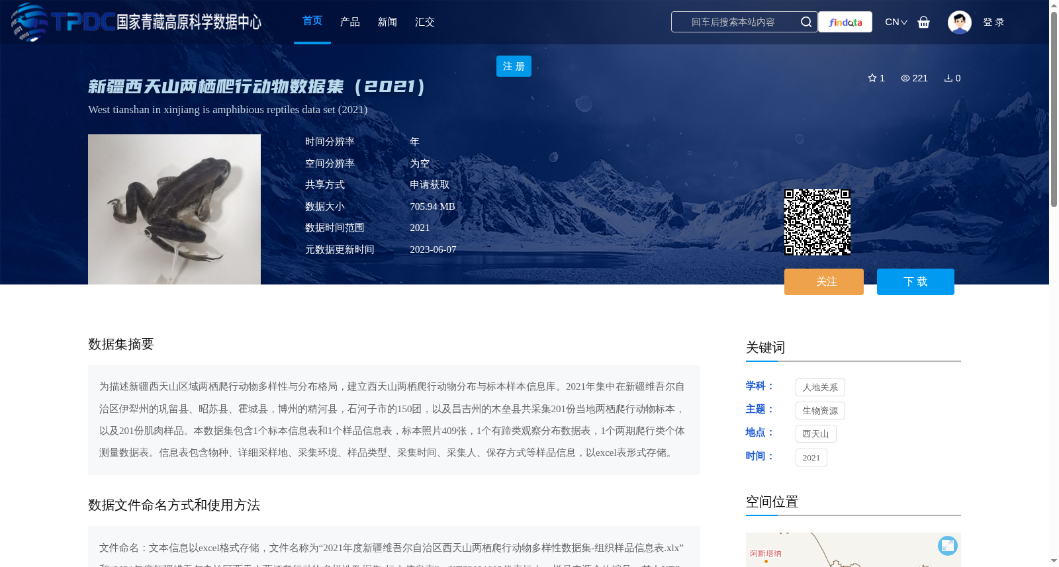
Task: Click the 2021 time keyword tag
Action: point(811,457)
